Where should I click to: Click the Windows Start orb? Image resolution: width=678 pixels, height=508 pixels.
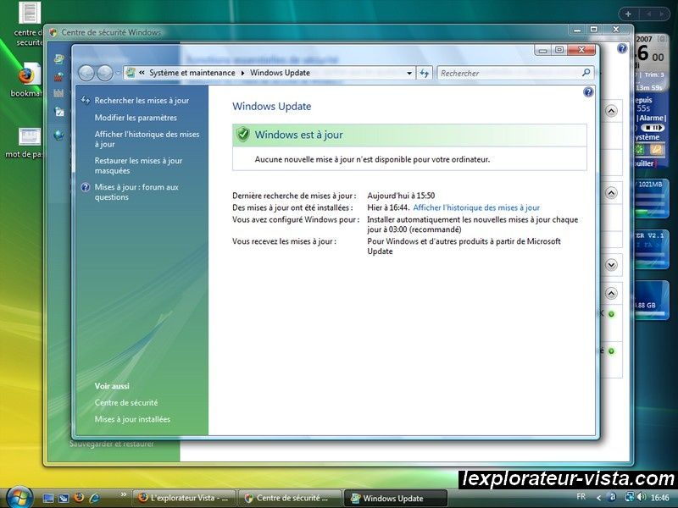point(19,497)
